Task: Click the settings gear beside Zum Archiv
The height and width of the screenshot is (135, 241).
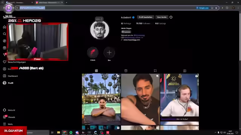Action: pos(171,17)
